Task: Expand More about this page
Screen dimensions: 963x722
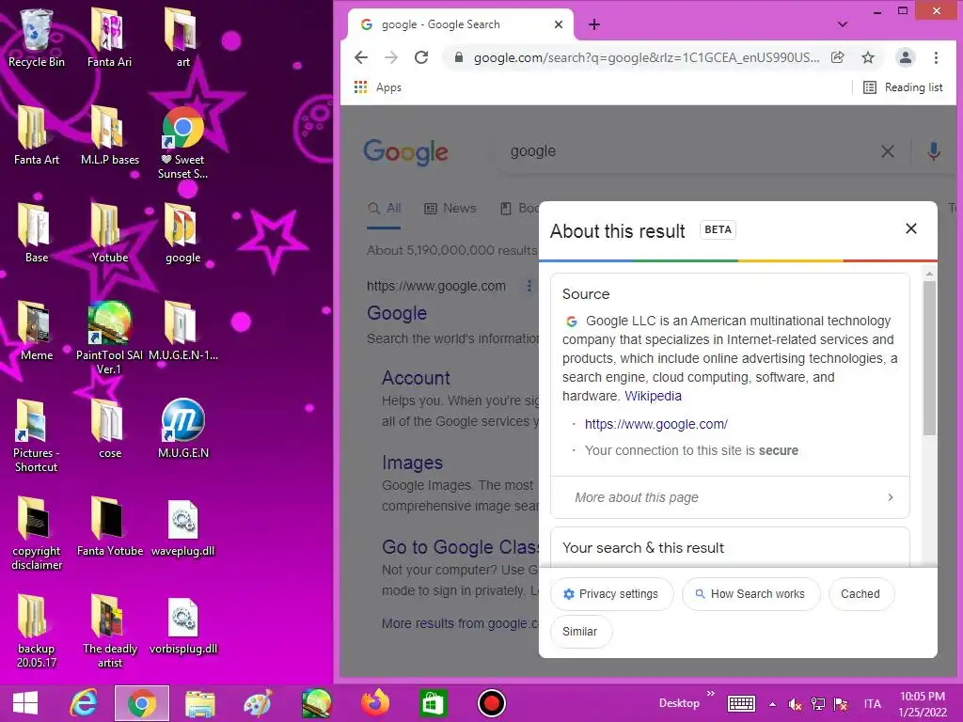Action: [730, 497]
